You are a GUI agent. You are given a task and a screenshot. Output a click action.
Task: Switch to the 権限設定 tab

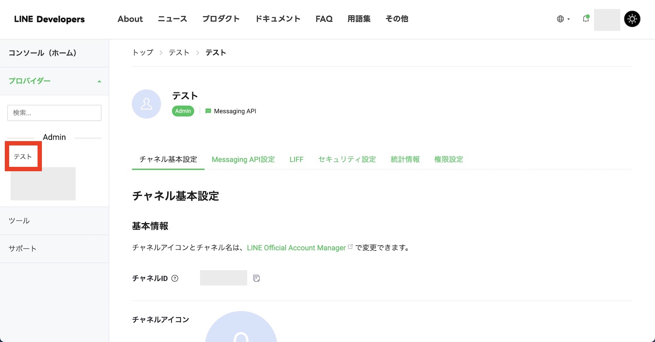point(449,159)
